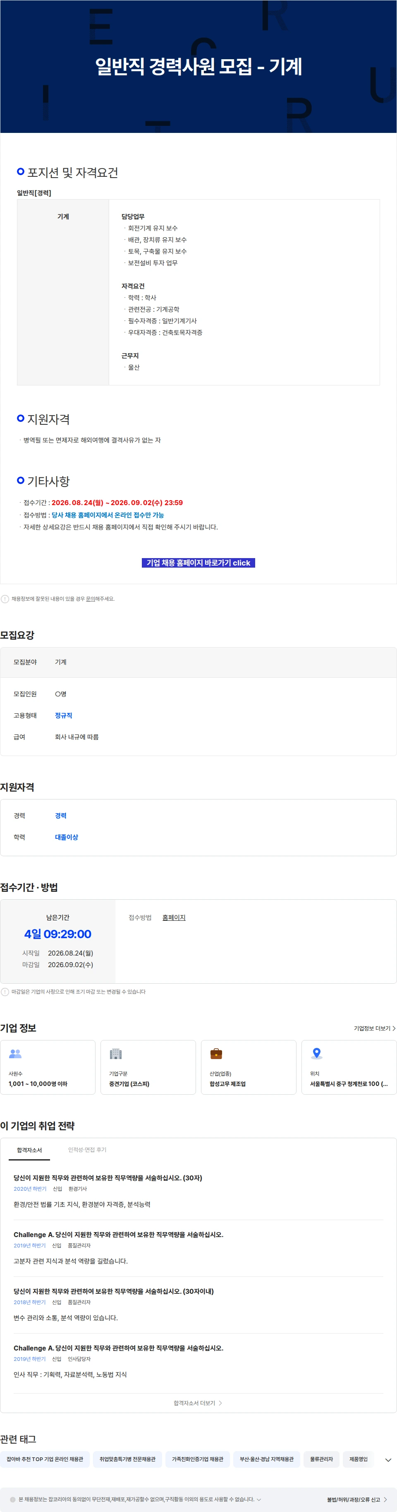Click the company type building icon
Screen dimensions: 397x1512
pyautogui.click(x=115, y=1054)
